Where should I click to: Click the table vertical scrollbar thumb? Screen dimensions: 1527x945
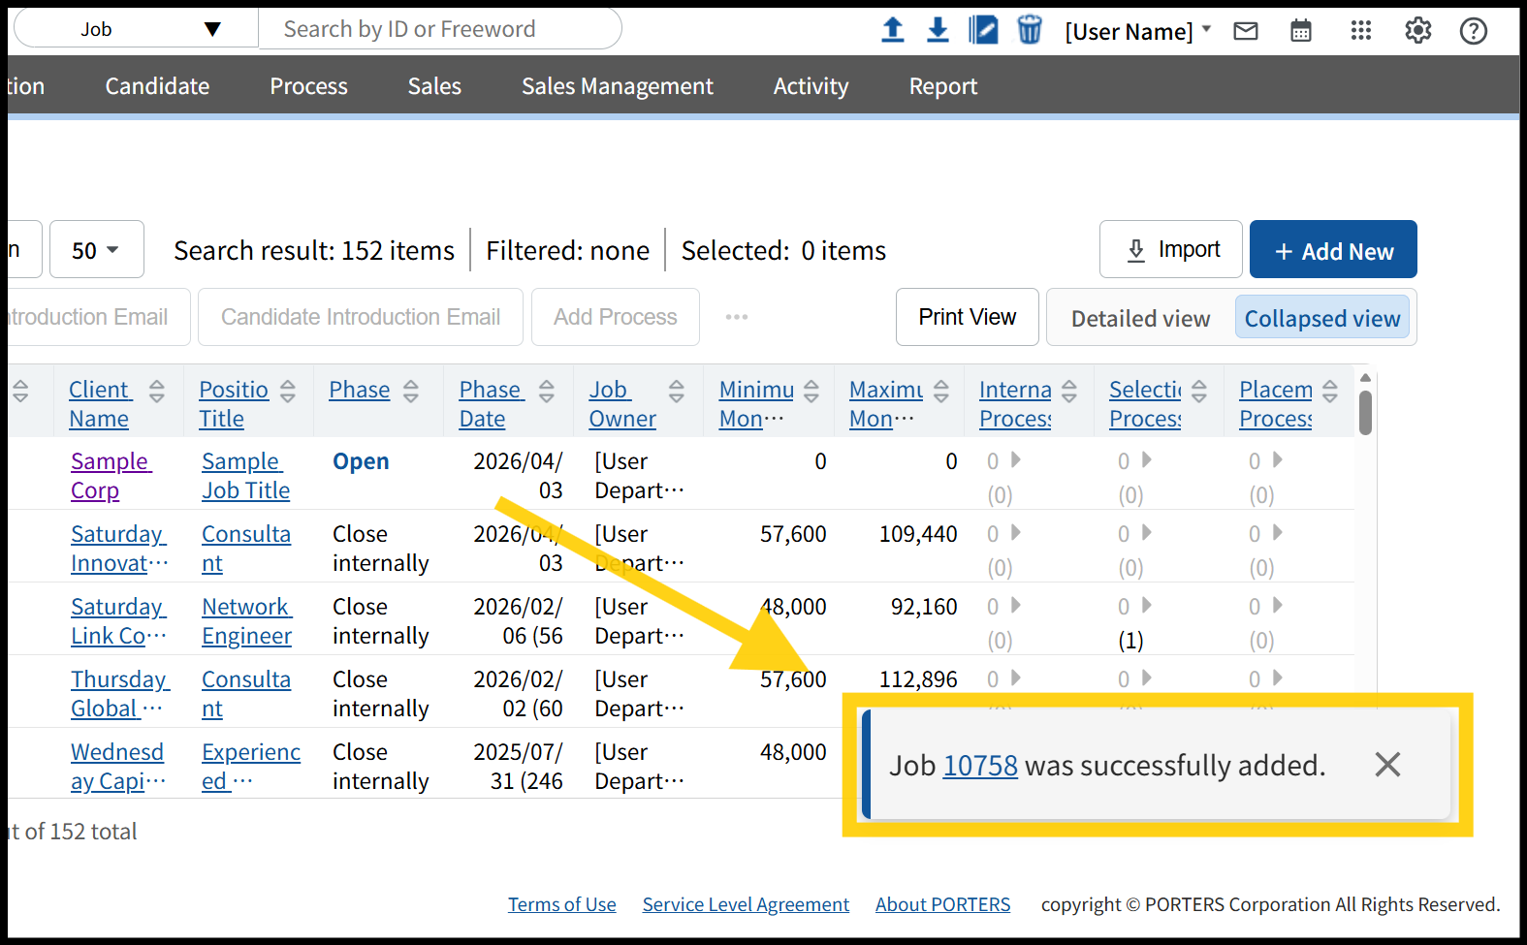(1365, 412)
